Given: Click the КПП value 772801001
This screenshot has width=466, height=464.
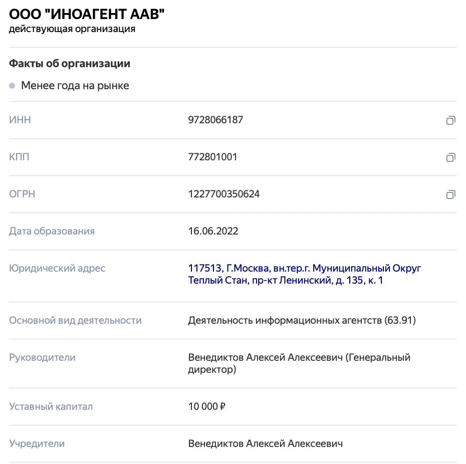Looking at the screenshot, I should coord(213,157).
